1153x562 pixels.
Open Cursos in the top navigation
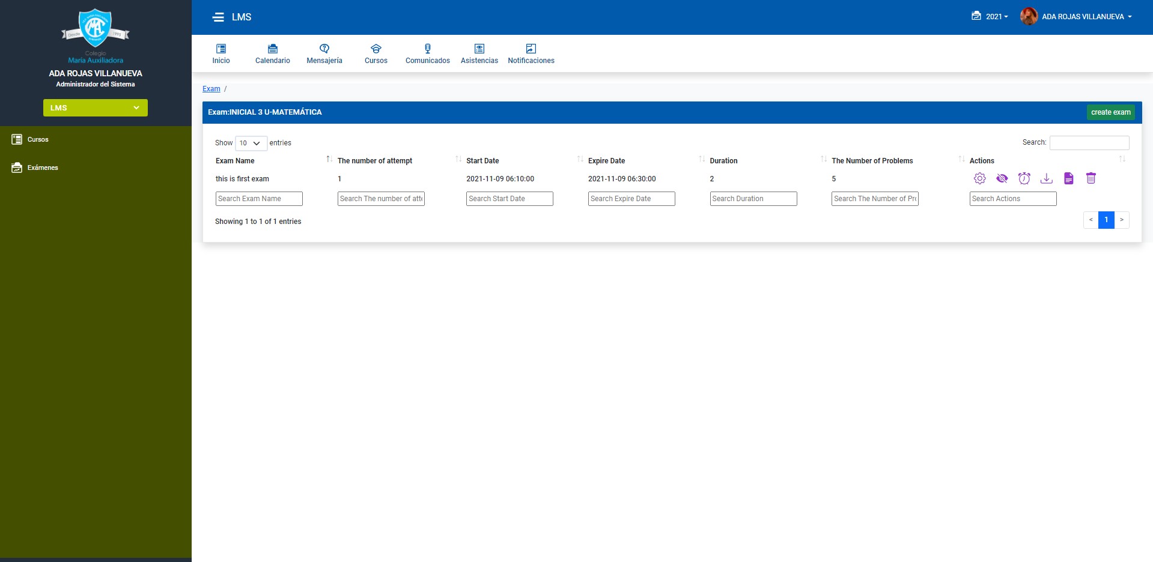376,54
